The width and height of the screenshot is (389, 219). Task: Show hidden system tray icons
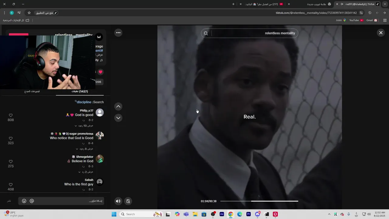point(329,214)
